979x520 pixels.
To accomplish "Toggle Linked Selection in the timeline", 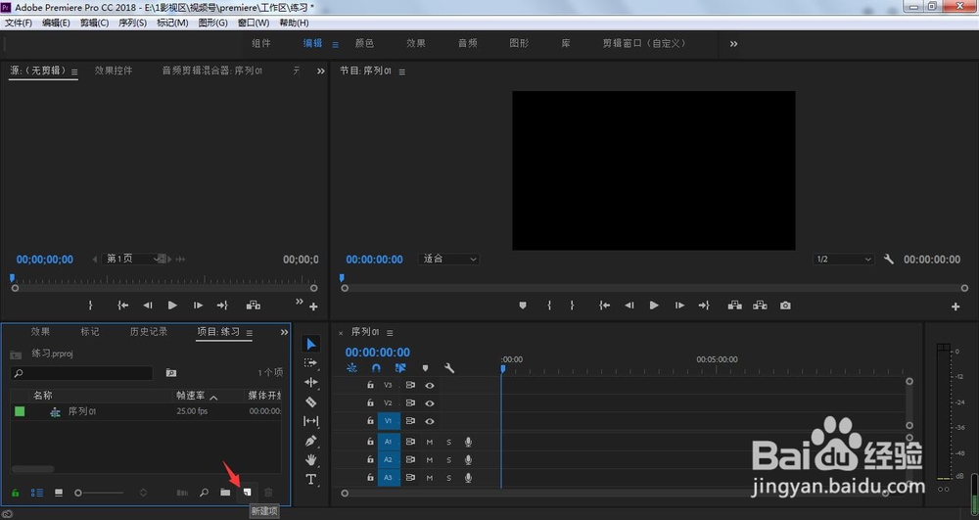I will [400, 368].
